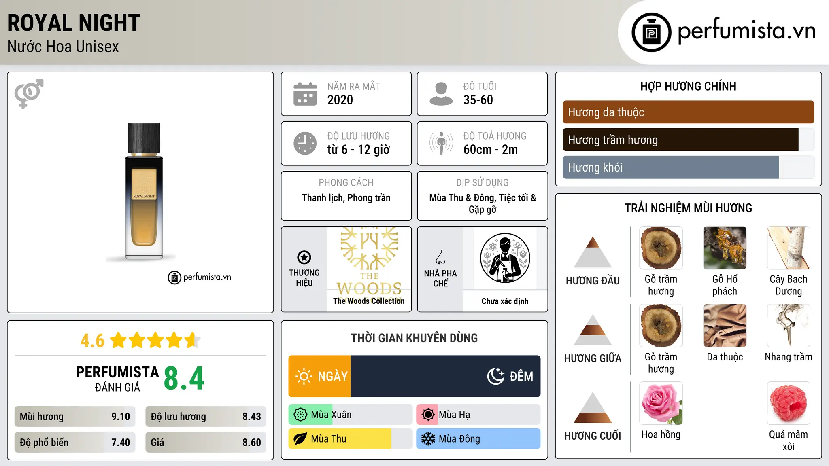Click the perfumista.vn site name in header
The width and height of the screenshot is (829, 466).
tap(747, 31)
